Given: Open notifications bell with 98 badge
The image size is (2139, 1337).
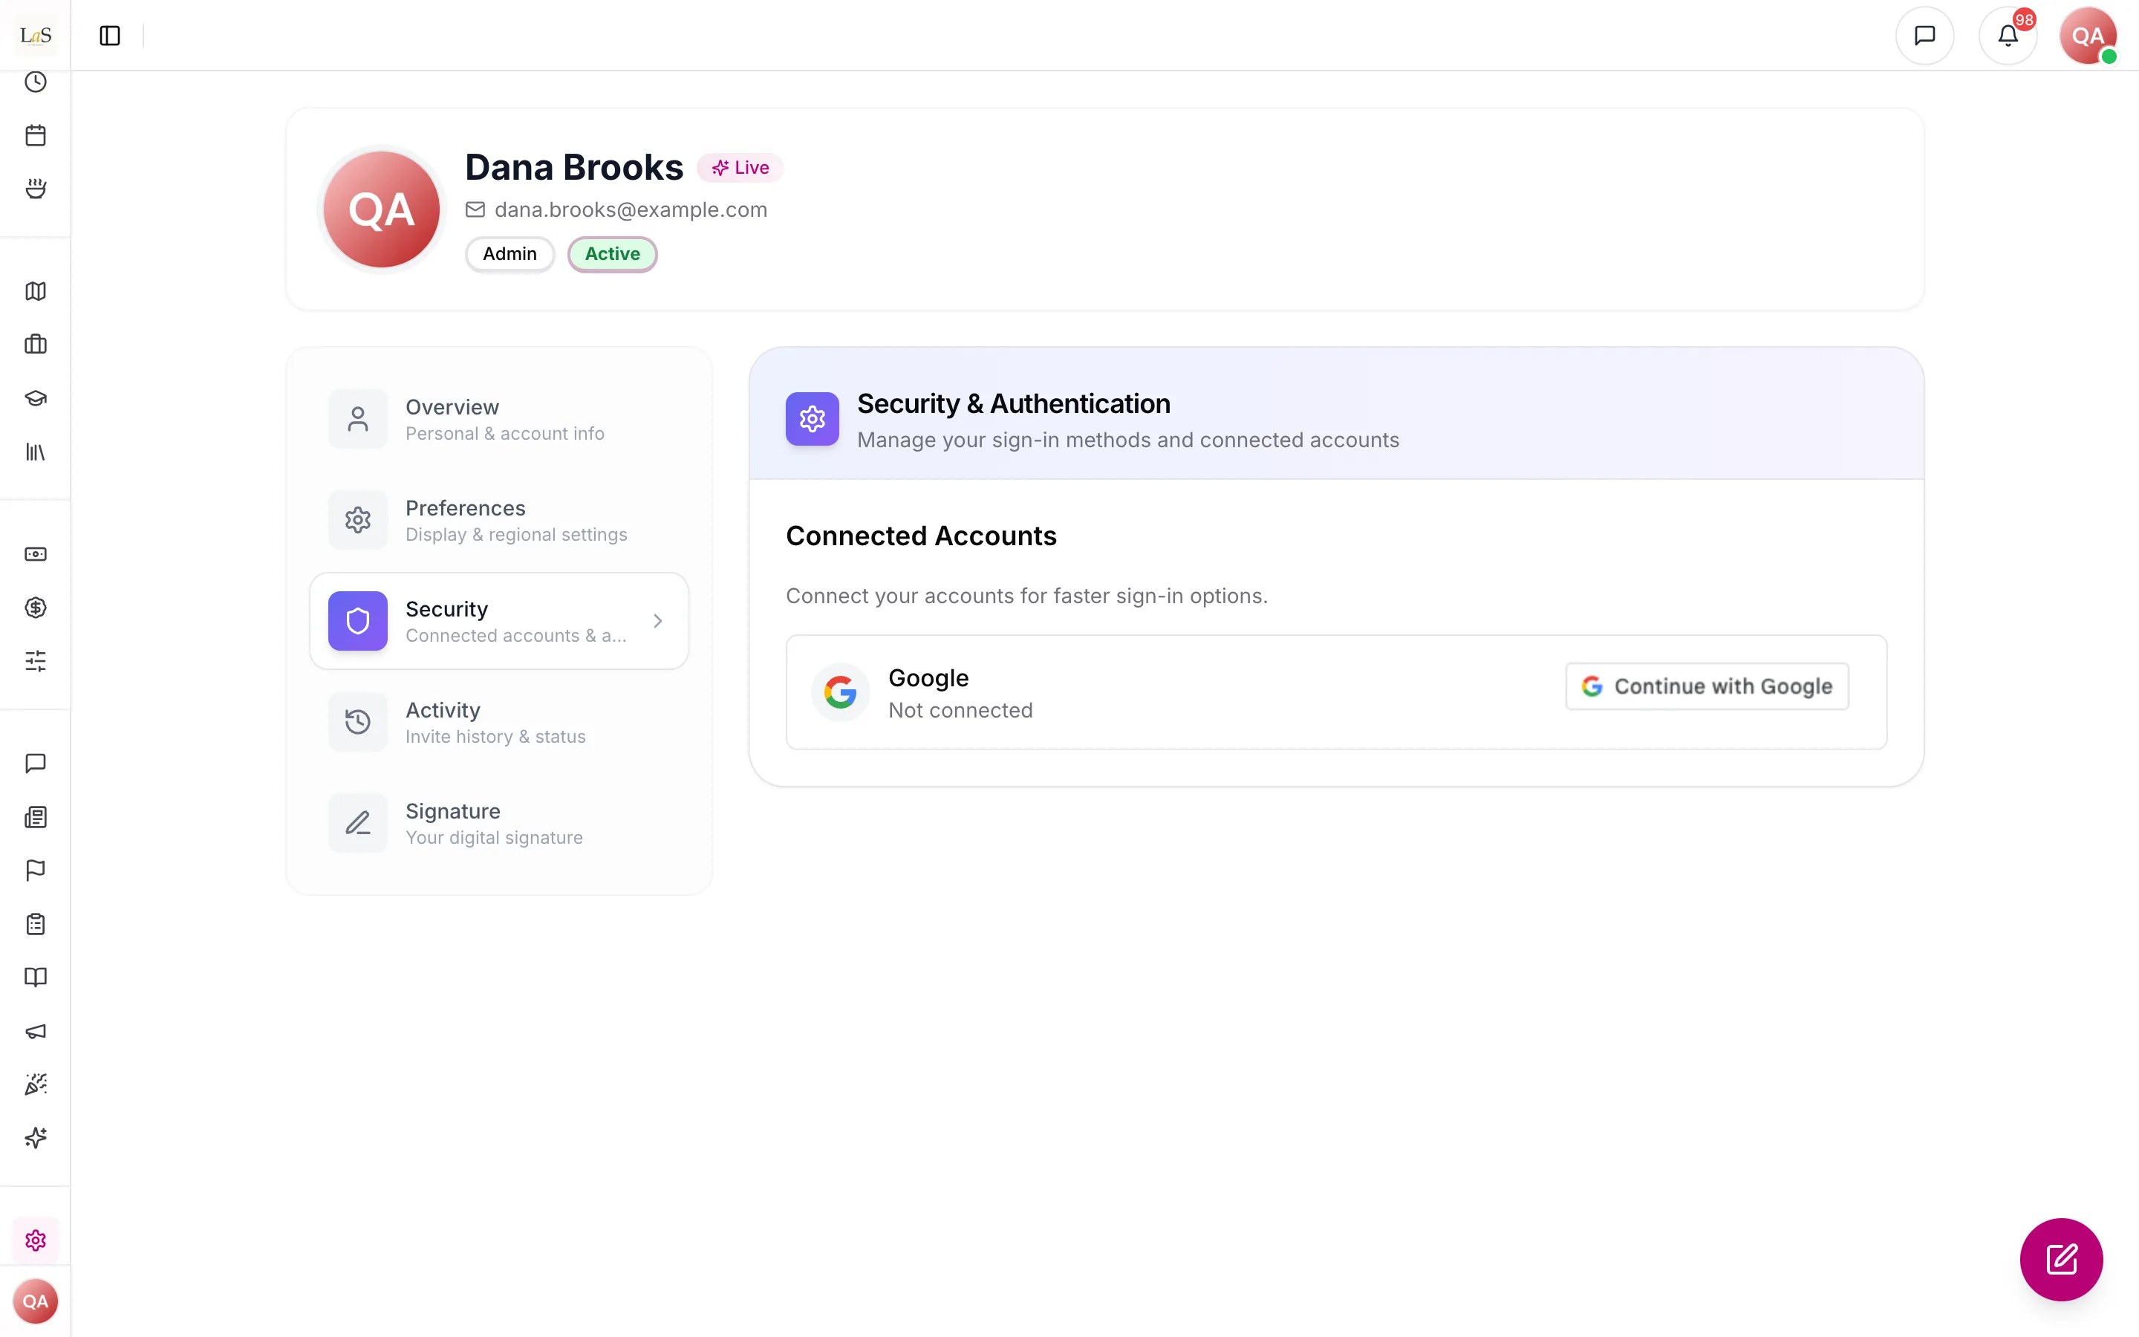Looking at the screenshot, I should point(2008,36).
